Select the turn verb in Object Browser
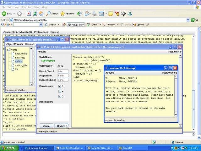The image size is (201, 151). (17, 69)
